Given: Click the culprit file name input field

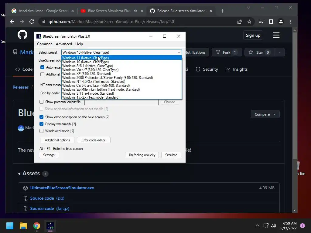Looking at the screenshot, I should tap(121, 102).
